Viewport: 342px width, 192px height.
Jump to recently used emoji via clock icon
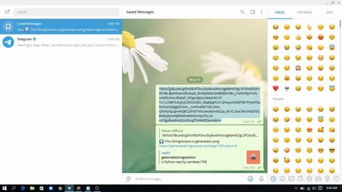click(273, 179)
